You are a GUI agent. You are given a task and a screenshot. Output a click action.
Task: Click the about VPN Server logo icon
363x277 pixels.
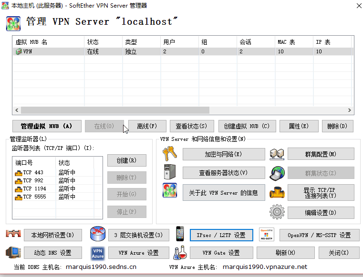click(170, 190)
